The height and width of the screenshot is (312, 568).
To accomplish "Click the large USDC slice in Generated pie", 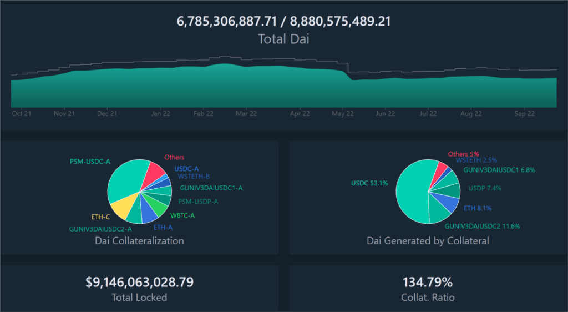I will (x=411, y=192).
